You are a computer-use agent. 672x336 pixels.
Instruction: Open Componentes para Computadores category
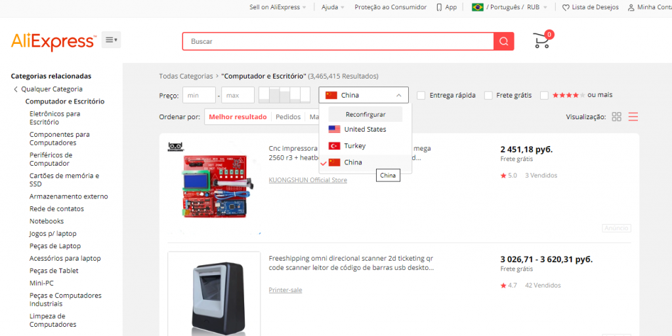pyautogui.click(x=60, y=138)
